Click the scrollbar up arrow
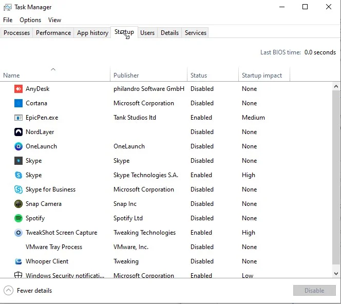 pos(336,86)
